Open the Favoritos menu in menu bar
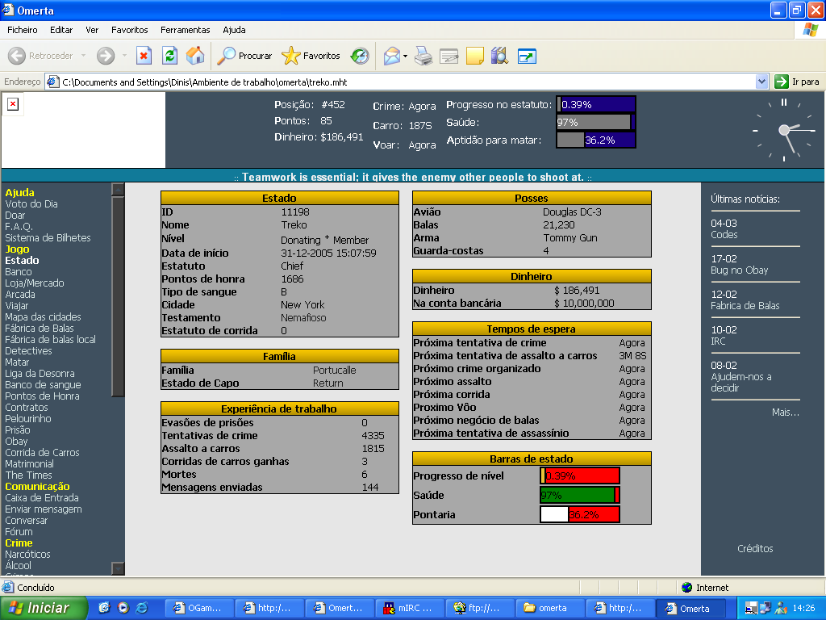 coord(129,30)
